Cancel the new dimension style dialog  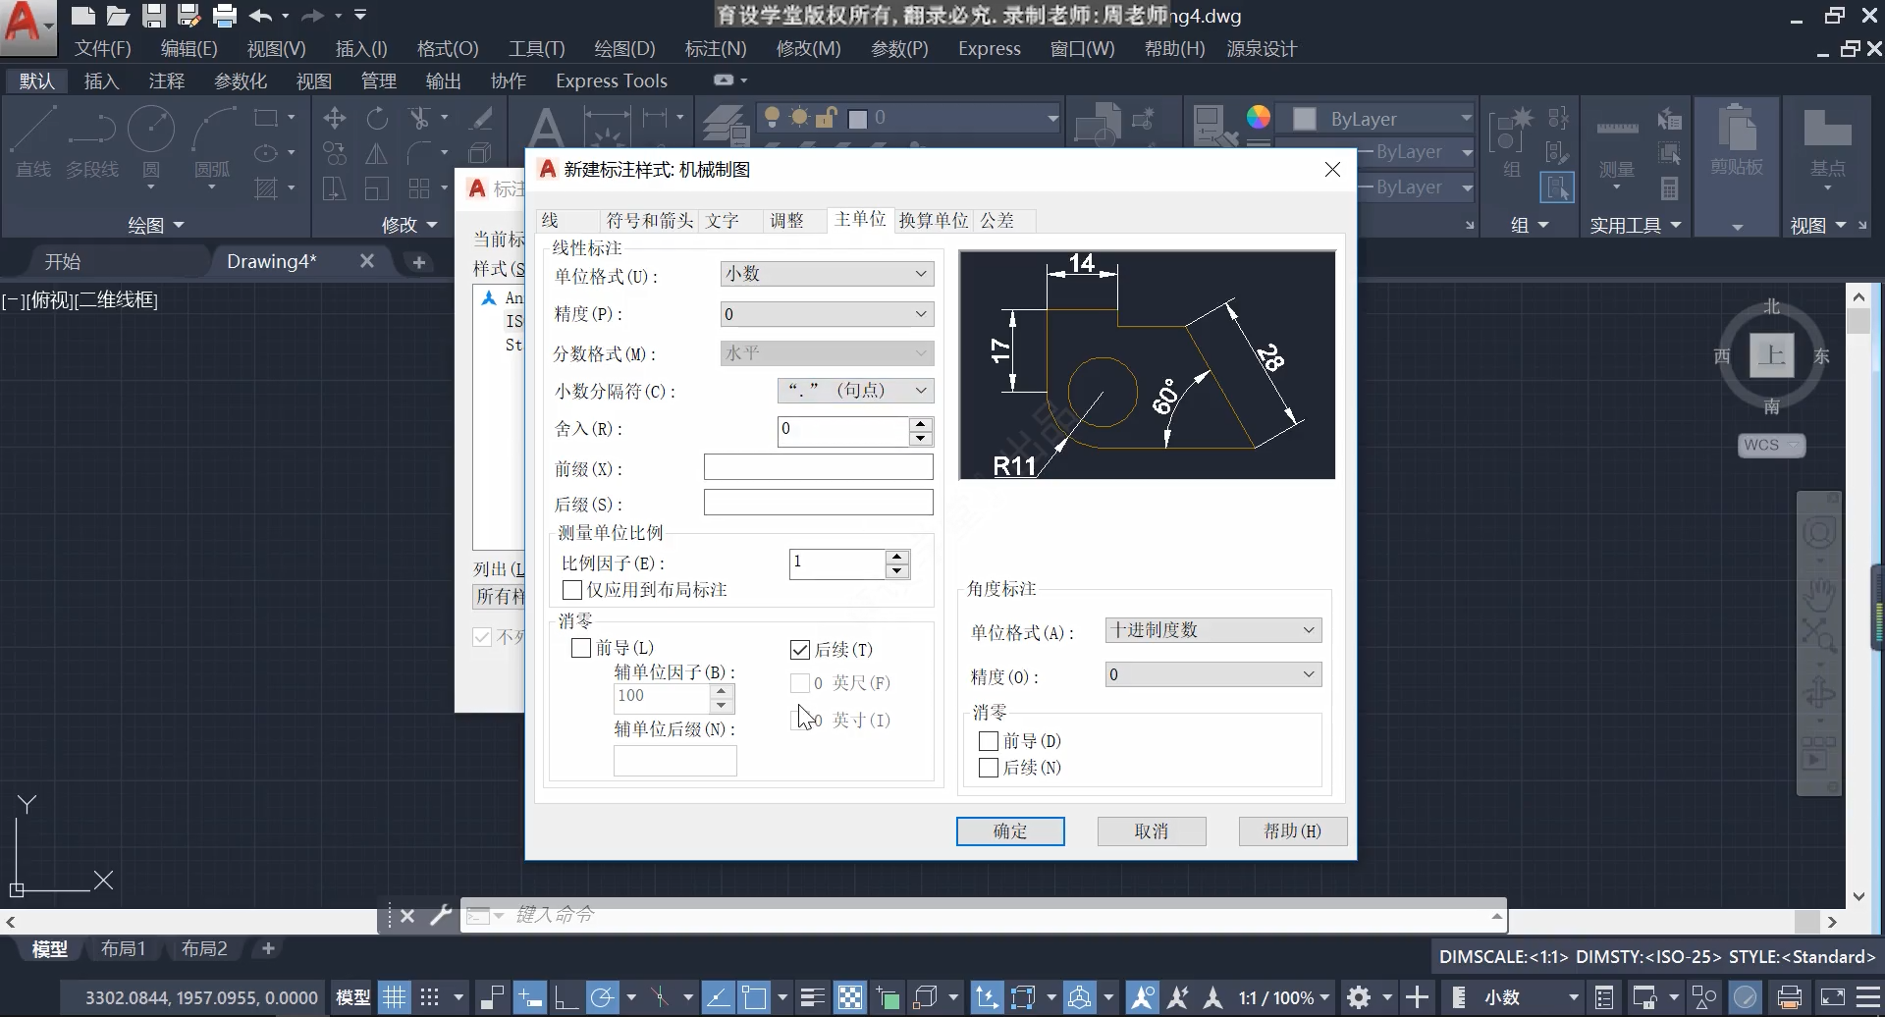coord(1152,831)
